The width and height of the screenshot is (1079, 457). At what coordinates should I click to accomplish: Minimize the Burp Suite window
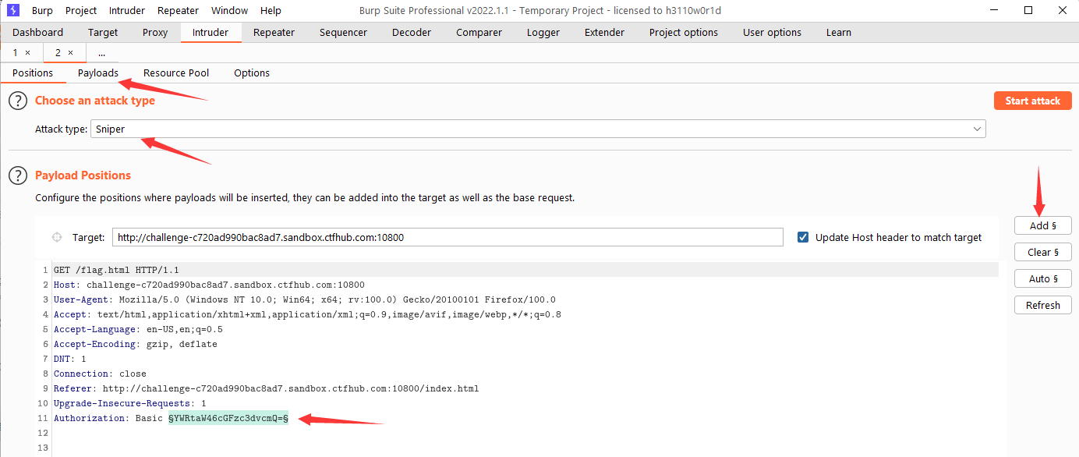994,10
